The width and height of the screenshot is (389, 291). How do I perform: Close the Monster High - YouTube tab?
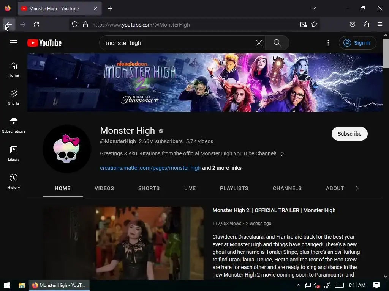click(x=96, y=8)
